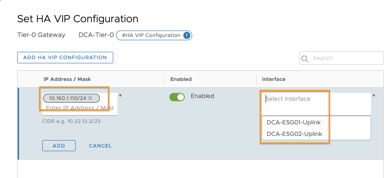This screenshot has width=389, height=178.
Task: Select the 10.160.1.110/24 address chip
Action: pyautogui.click(x=68, y=98)
